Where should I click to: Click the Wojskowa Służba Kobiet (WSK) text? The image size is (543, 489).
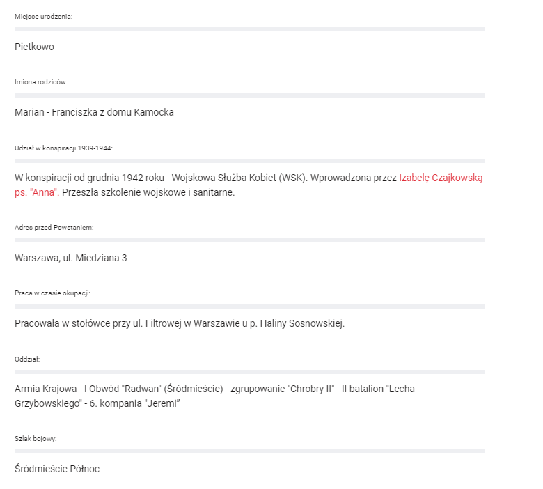coord(239,178)
